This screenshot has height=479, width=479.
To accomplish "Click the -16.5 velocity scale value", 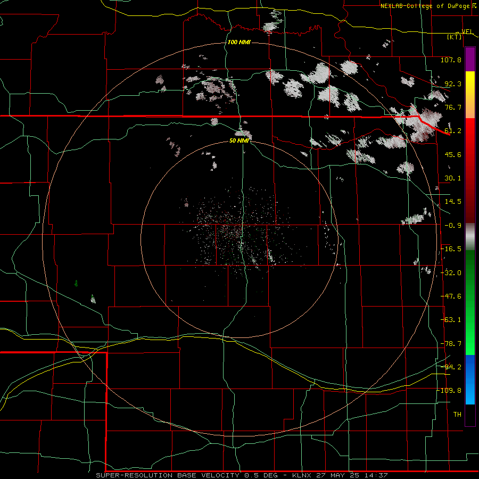I will coord(451,249).
